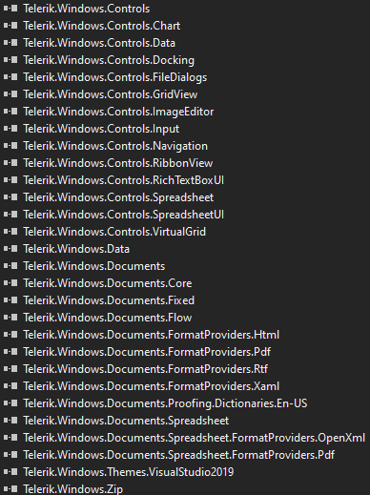Image resolution: width=370 pixels, height=495 pixels.
Task: Select Telerik.Windows.Controls.RichTextBoxUI reference
Action: 124,180
